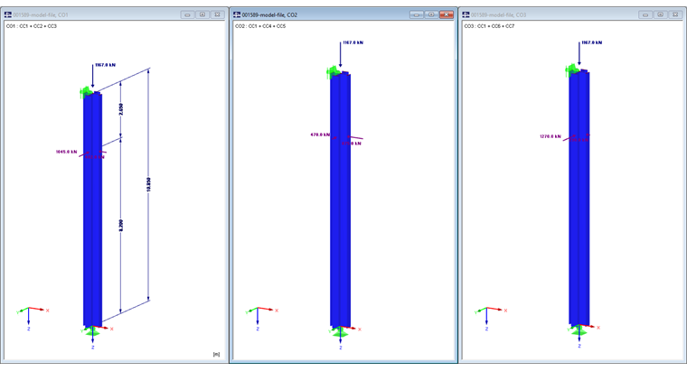687x371 pixels.
Task: Select the green top support in CO3 window
Action: pyautogui.click(x=572, y=69)
